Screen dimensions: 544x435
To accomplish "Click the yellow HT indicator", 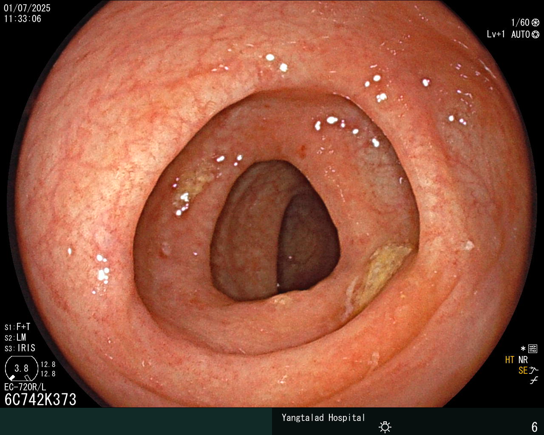I will point(510,360).
